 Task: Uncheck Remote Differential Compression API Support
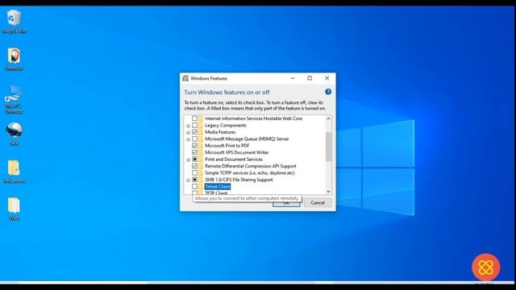(195, 166)
